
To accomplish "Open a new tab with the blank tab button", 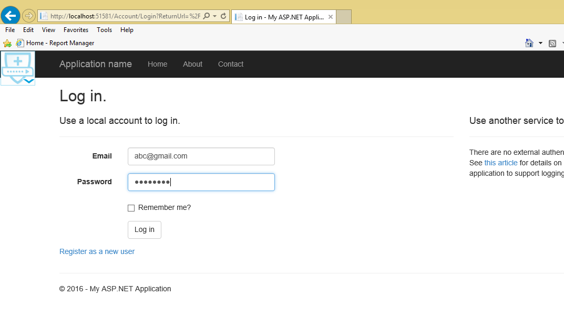I will pos(344,17).
